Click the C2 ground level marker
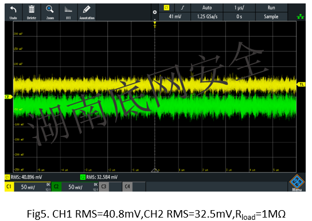 8,97
